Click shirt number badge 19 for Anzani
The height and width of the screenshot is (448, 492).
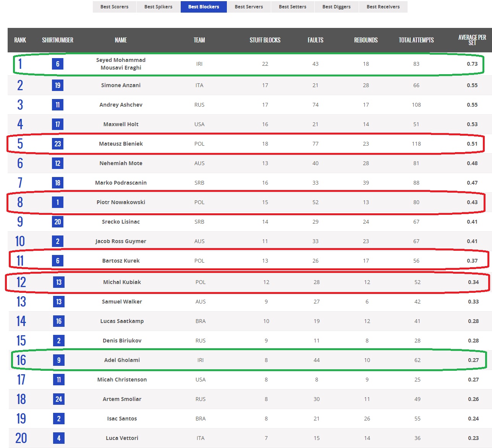[58, 85]
